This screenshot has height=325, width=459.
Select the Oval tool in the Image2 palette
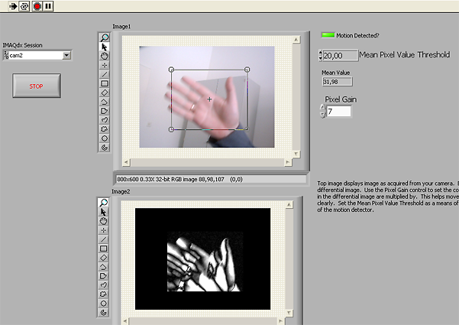coord(103,304)
